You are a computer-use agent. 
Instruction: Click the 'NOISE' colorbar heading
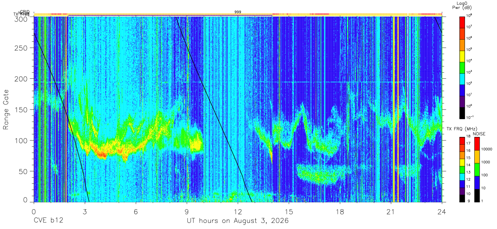click(480, 133)
